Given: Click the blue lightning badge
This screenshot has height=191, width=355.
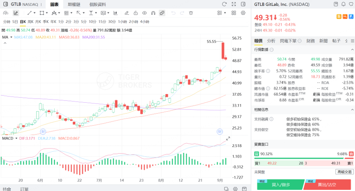Looking at the screenshot, I should click(x=351, y=16).
